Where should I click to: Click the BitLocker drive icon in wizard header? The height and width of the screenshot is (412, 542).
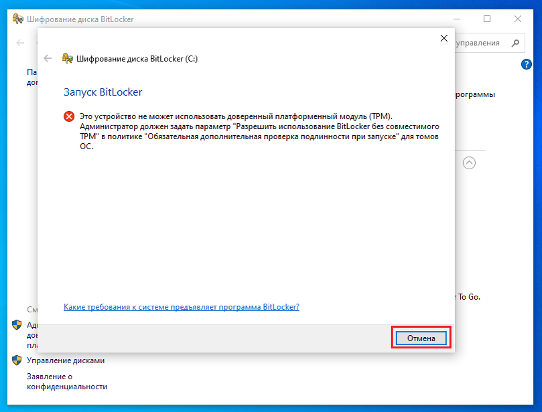pos(68,58)
